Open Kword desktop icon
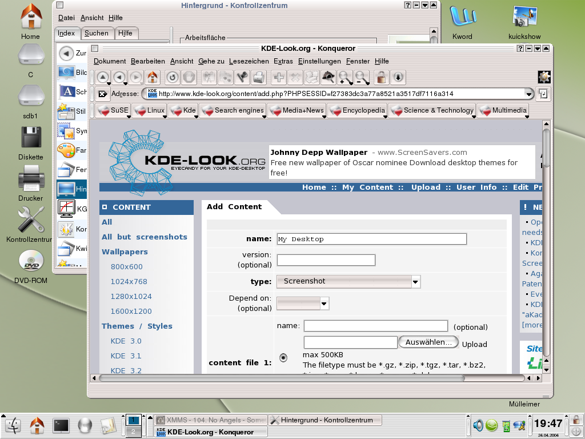The image size is (585, 439). 462,22
